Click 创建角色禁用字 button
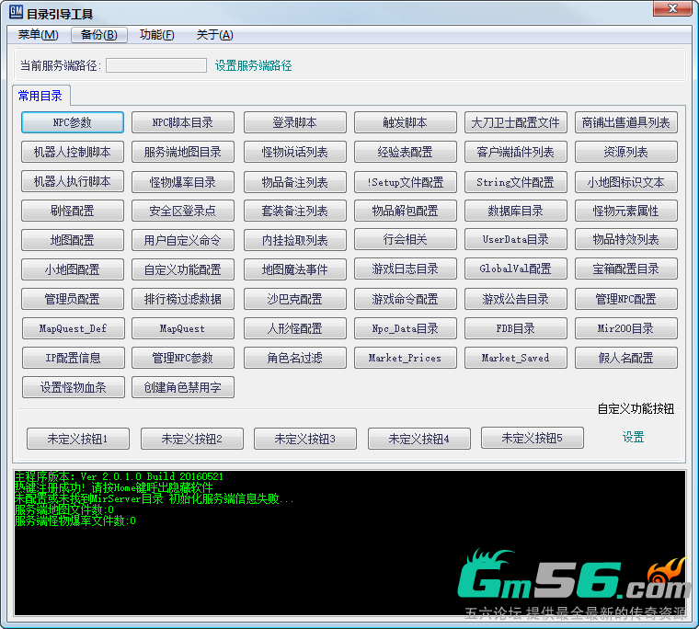 [x=183, y=387]
